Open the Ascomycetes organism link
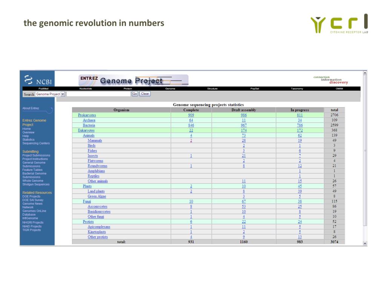 [x=98, y=207]
